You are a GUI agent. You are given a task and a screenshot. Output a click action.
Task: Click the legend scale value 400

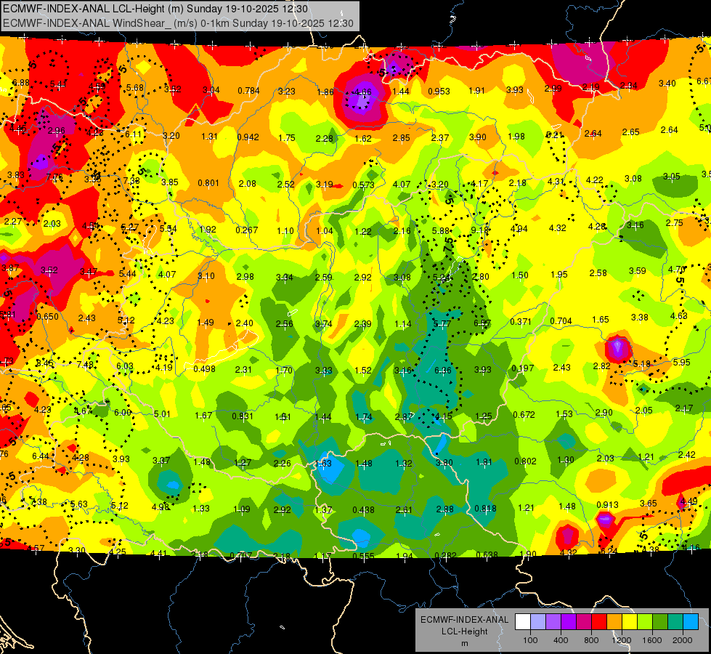561,640
